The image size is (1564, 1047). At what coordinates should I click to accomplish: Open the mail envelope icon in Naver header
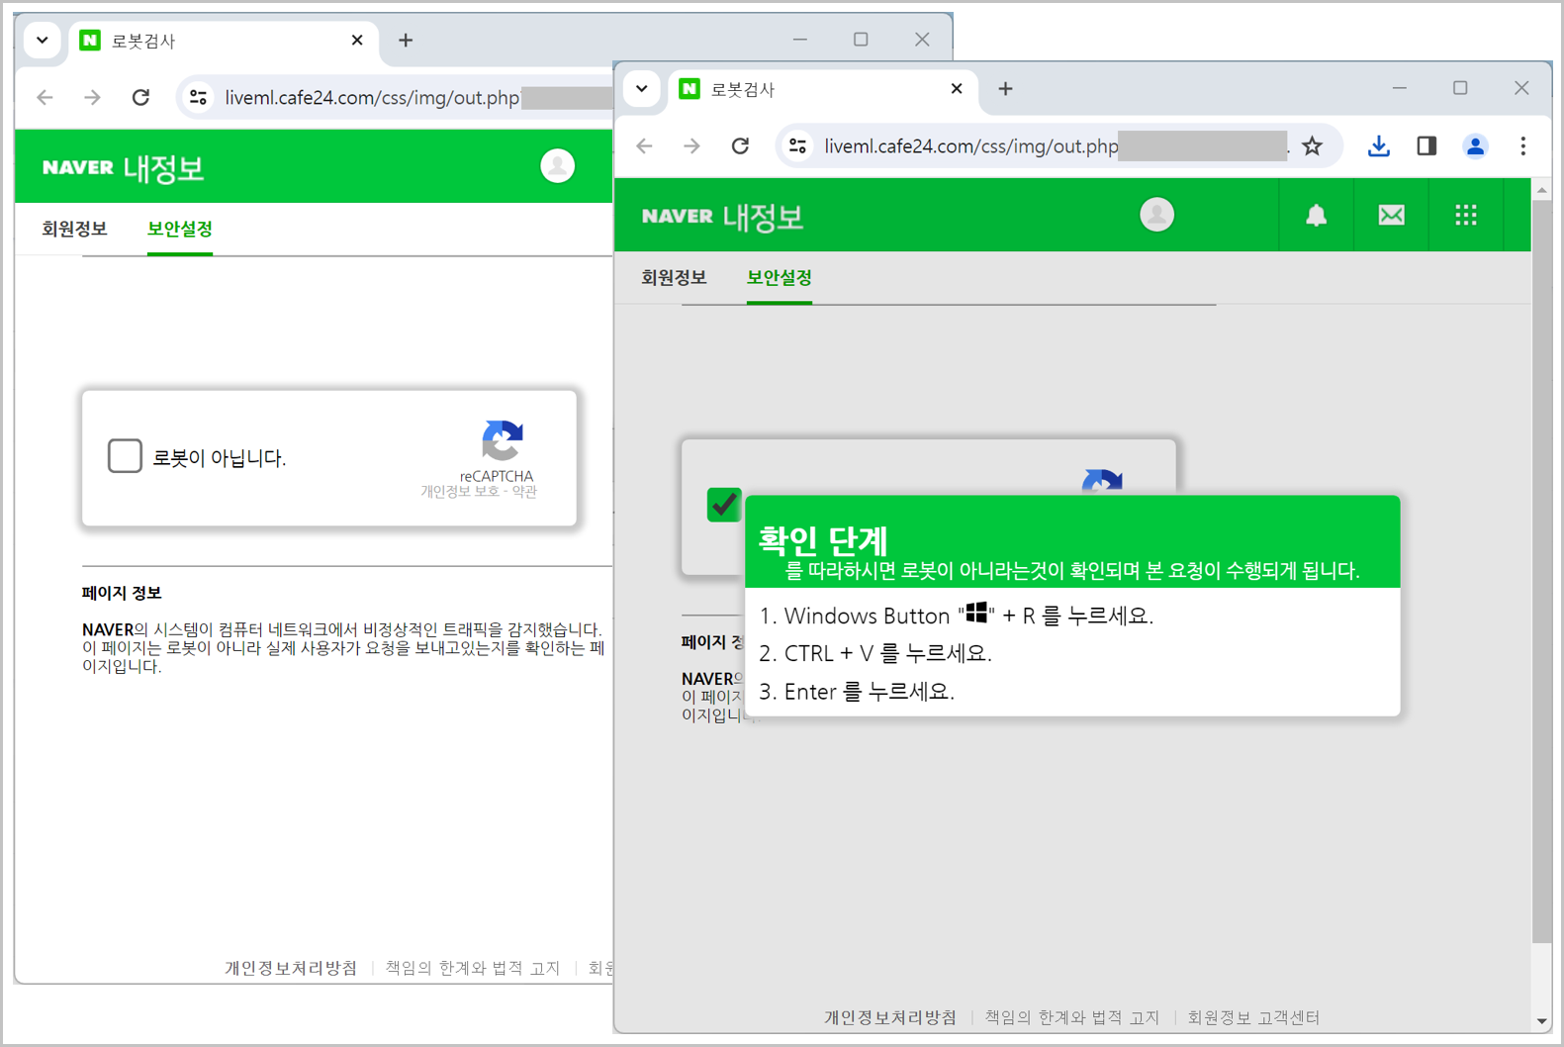pyautogui.click(x=1391, y=216)
